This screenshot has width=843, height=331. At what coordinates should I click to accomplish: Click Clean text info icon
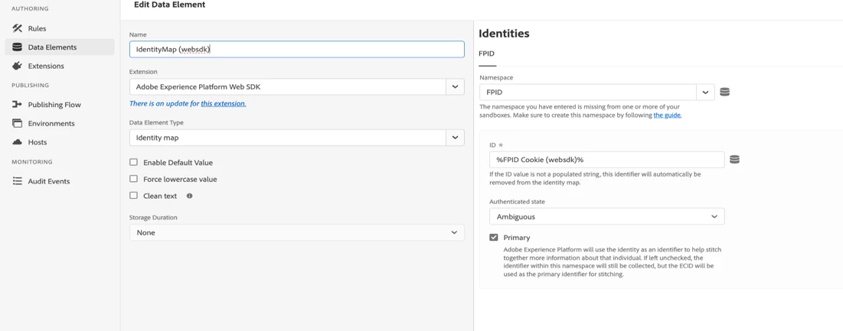click(x=190, y=196)
